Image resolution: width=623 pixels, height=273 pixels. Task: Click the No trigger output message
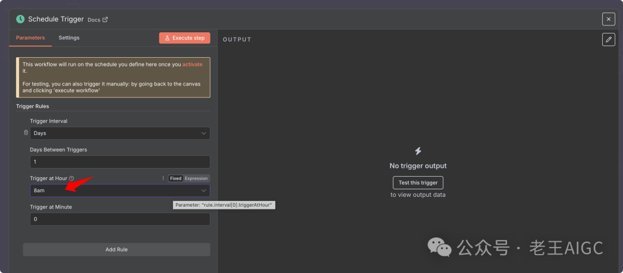(418, 166)
